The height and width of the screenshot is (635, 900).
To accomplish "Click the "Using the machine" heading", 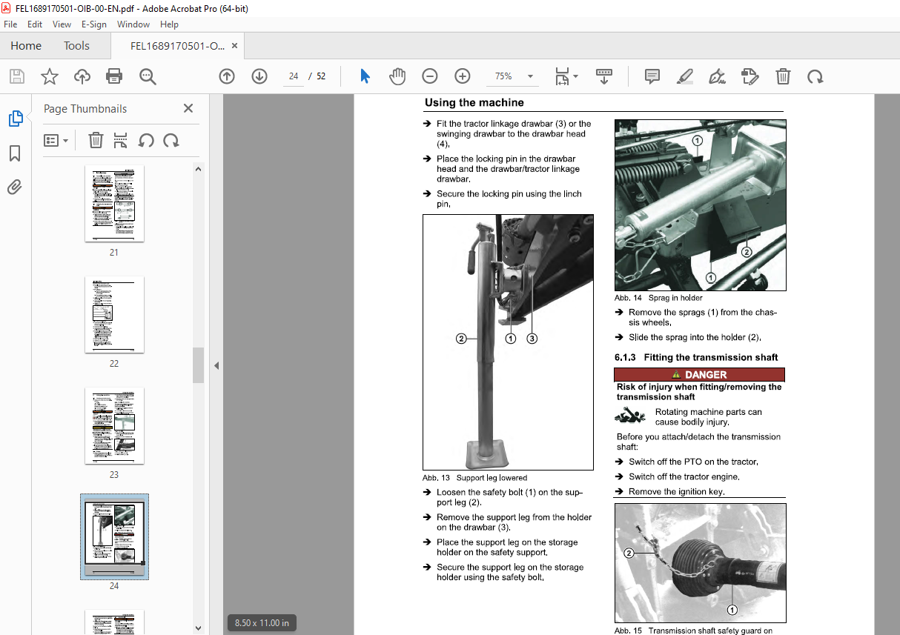I will (474, 103).
